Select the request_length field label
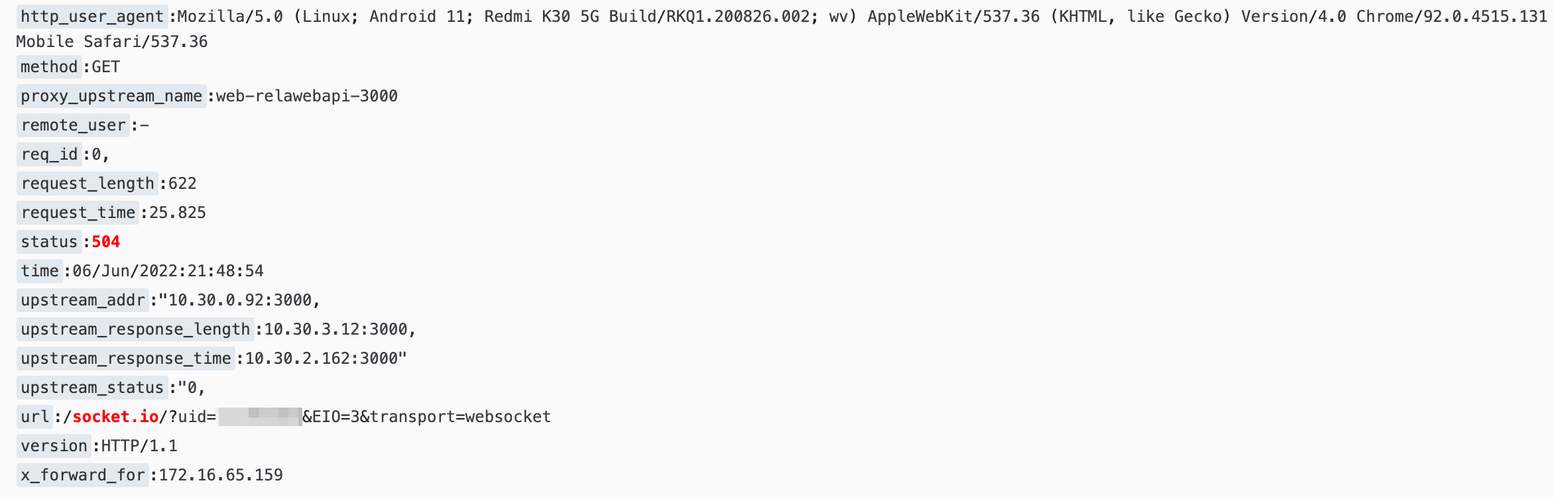The image size is (1554, 497). [x=88, y=184]
